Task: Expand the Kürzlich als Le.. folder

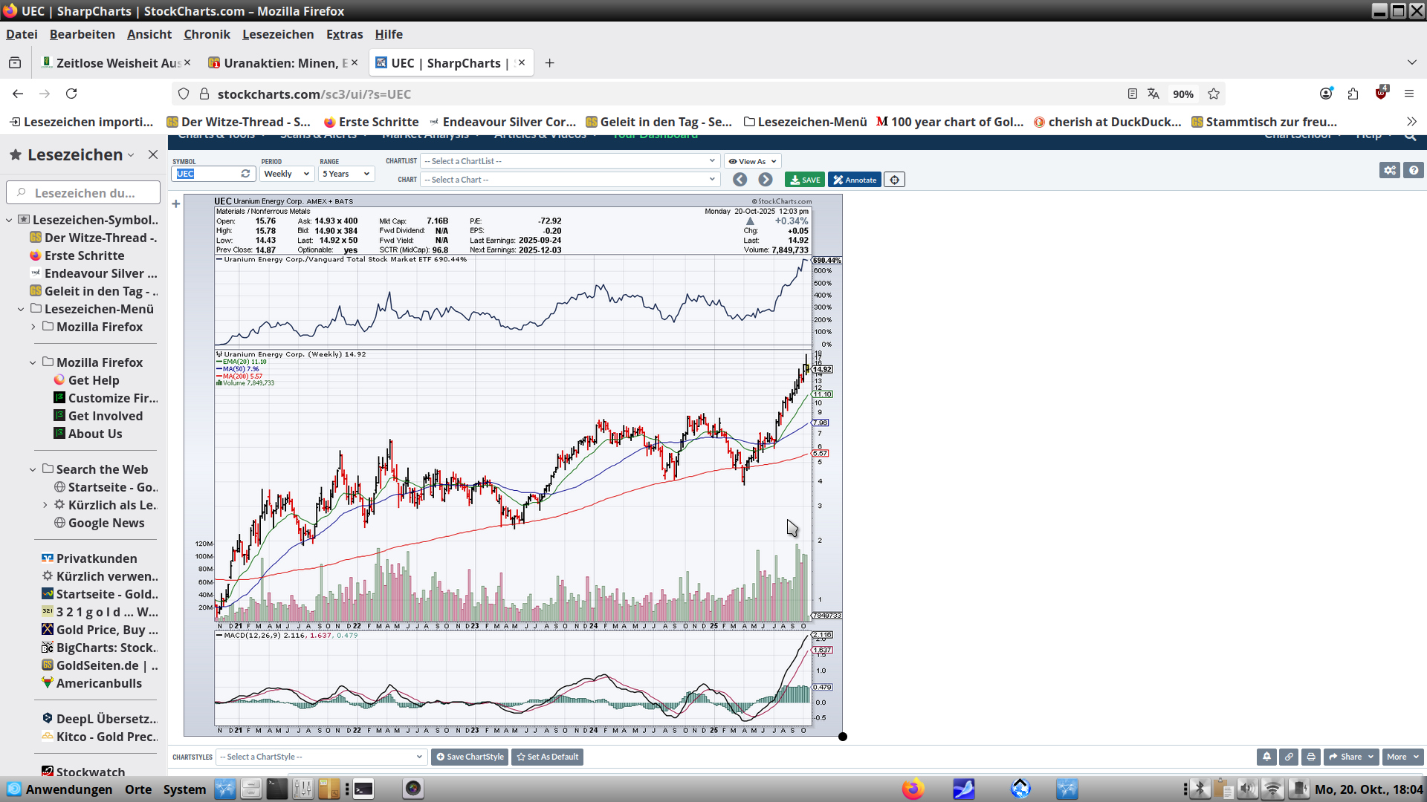Action: 45,505
